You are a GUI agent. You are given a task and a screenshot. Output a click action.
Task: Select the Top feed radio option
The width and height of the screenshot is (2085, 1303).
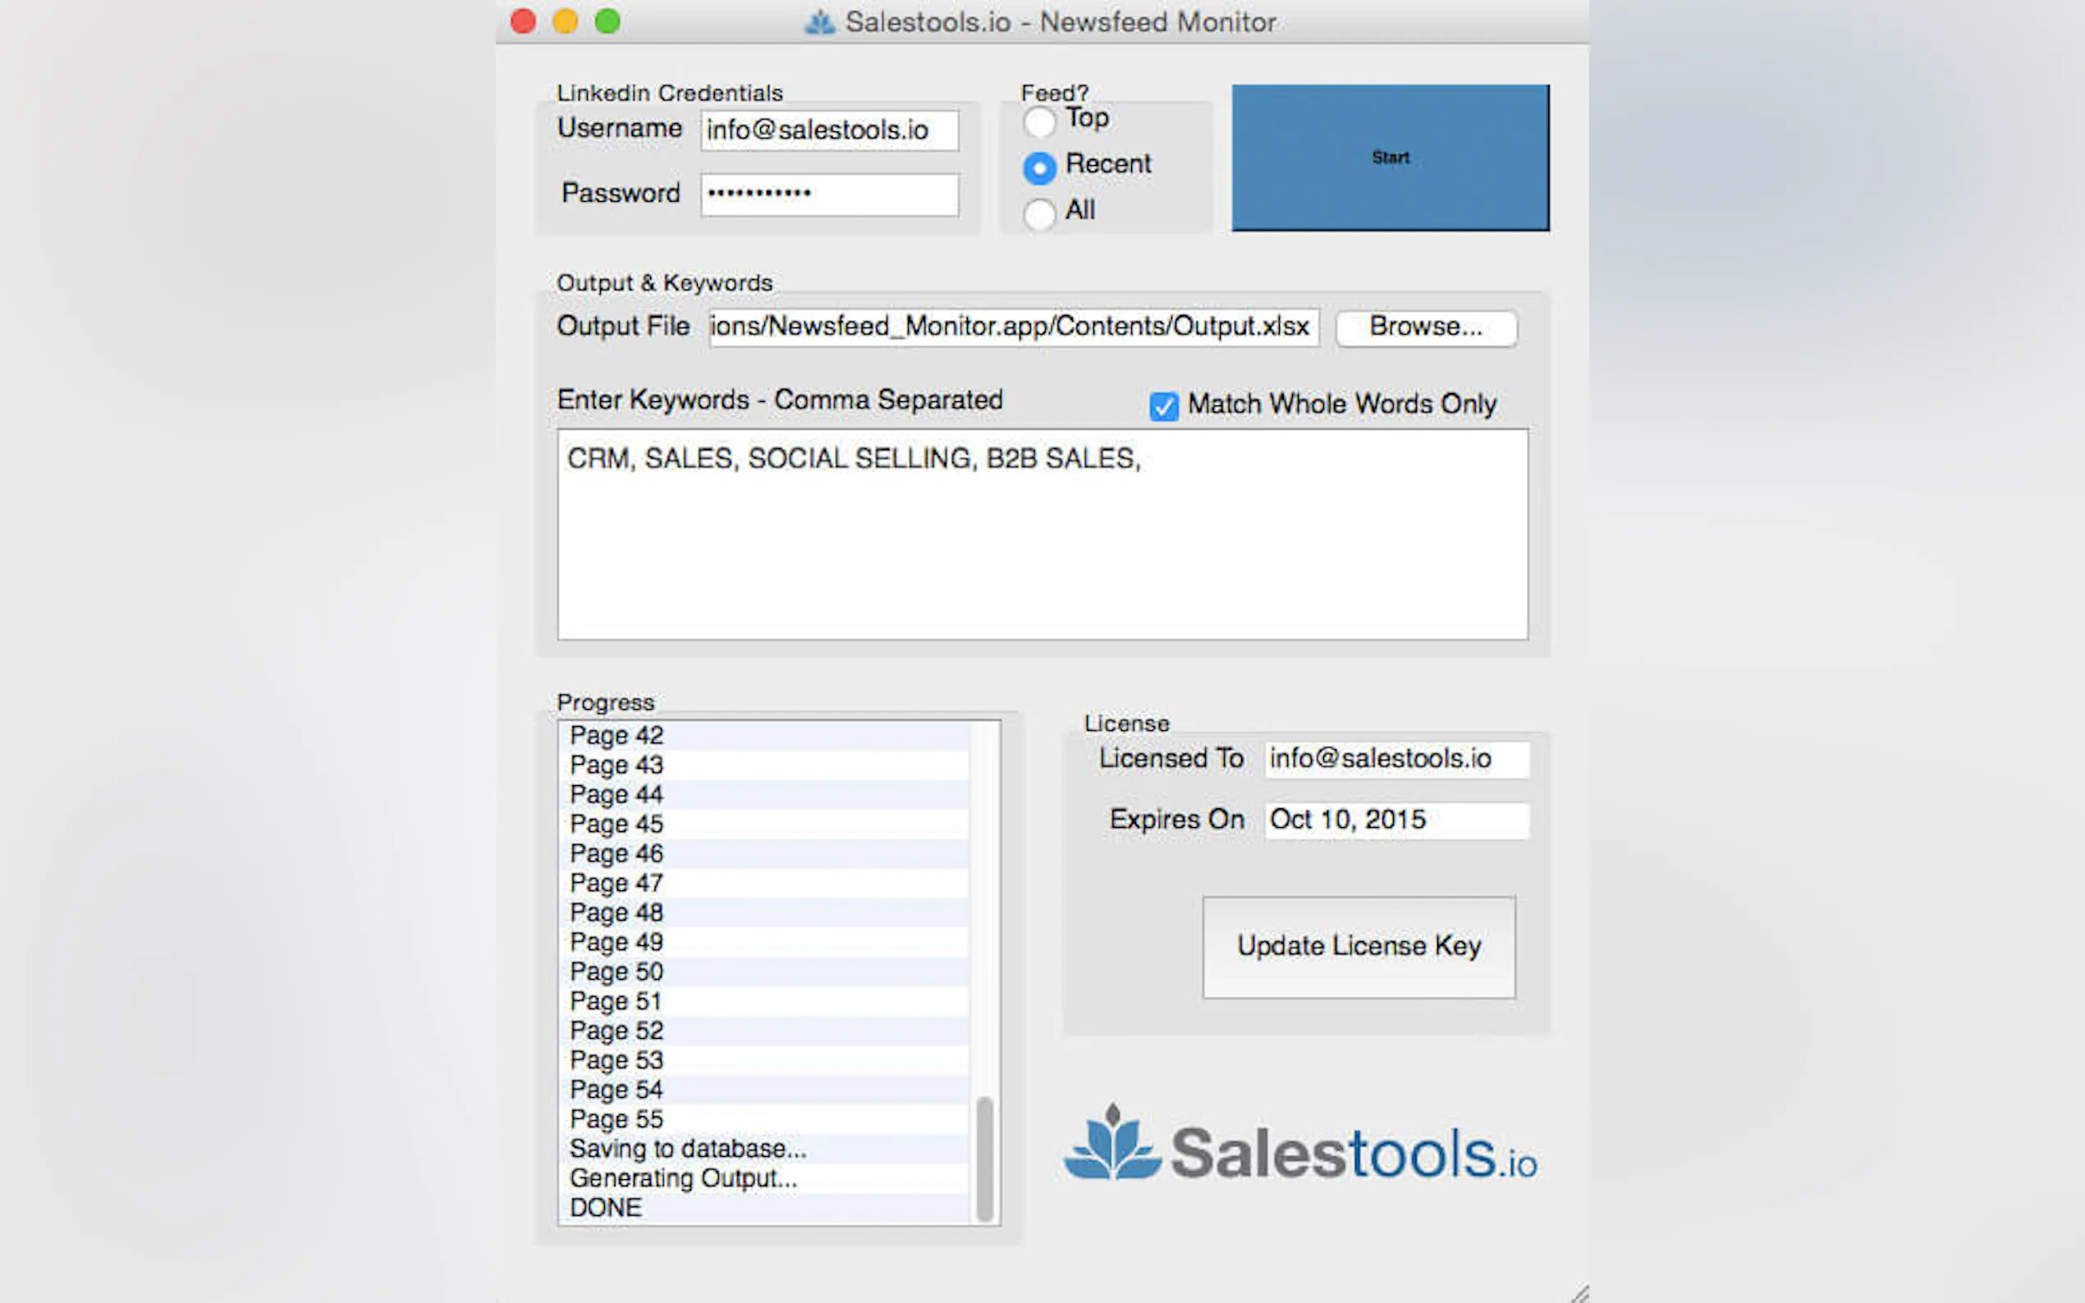click(x=1039, y=121)
